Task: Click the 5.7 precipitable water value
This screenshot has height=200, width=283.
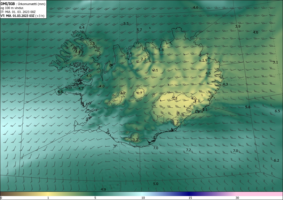Action: [x=139, y=30]
